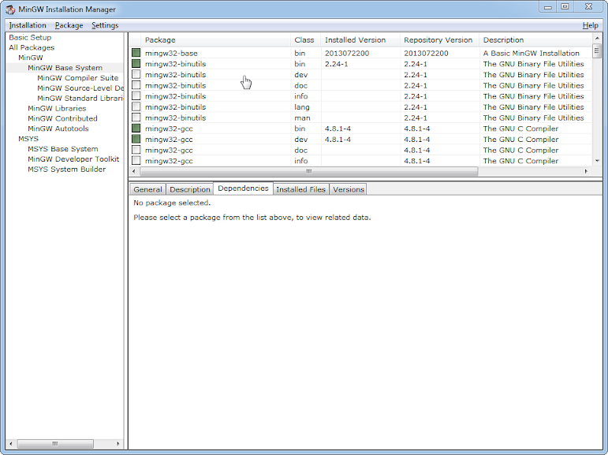The image size is (608, 455).
Task: Click the package list horizontal scrollbar thumb
Action: point(308,171)
